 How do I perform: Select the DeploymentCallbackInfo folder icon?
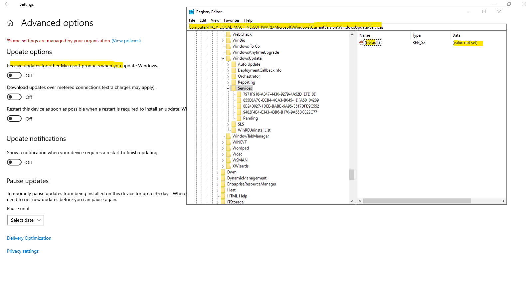[234, 70]
